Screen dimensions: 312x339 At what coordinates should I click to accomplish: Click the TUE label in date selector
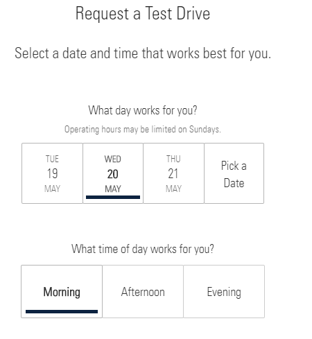[x=52, y=159]
